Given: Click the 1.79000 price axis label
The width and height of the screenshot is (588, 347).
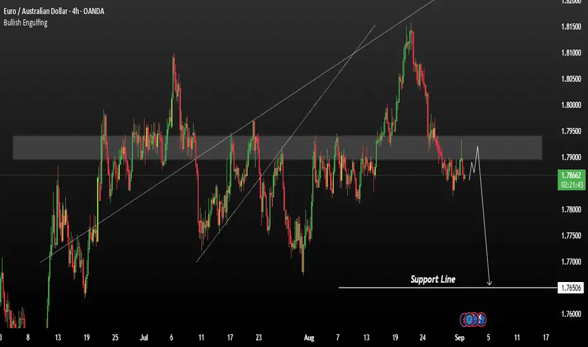Looking at the screenshot, I should pyautogui.click(x=571, y=157).
